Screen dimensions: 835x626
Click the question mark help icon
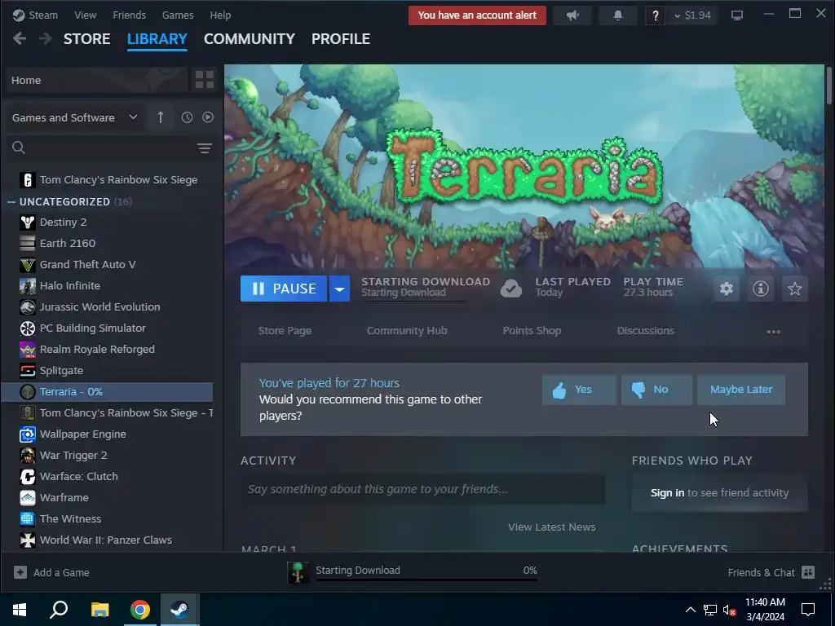(x=655, y=15)
